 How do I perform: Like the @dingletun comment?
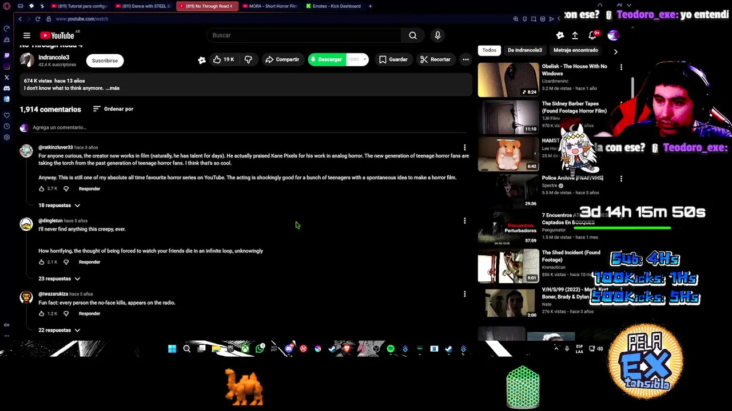[x=41, y=262]
